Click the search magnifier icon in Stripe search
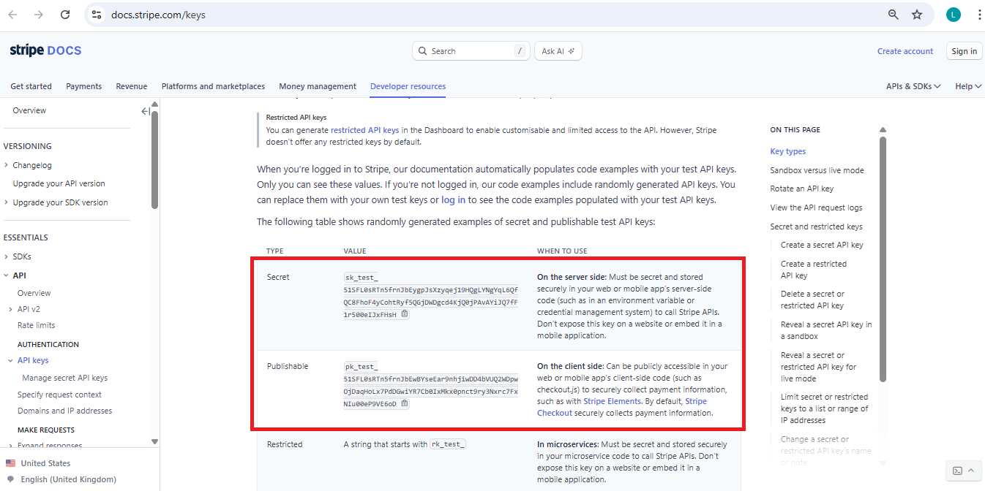The width and height of the screenshot is (985, 491). click(x=424, y=51)
